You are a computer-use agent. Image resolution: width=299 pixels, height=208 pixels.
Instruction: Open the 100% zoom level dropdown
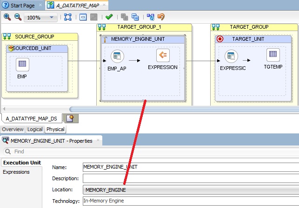click(x=52, y=18)
